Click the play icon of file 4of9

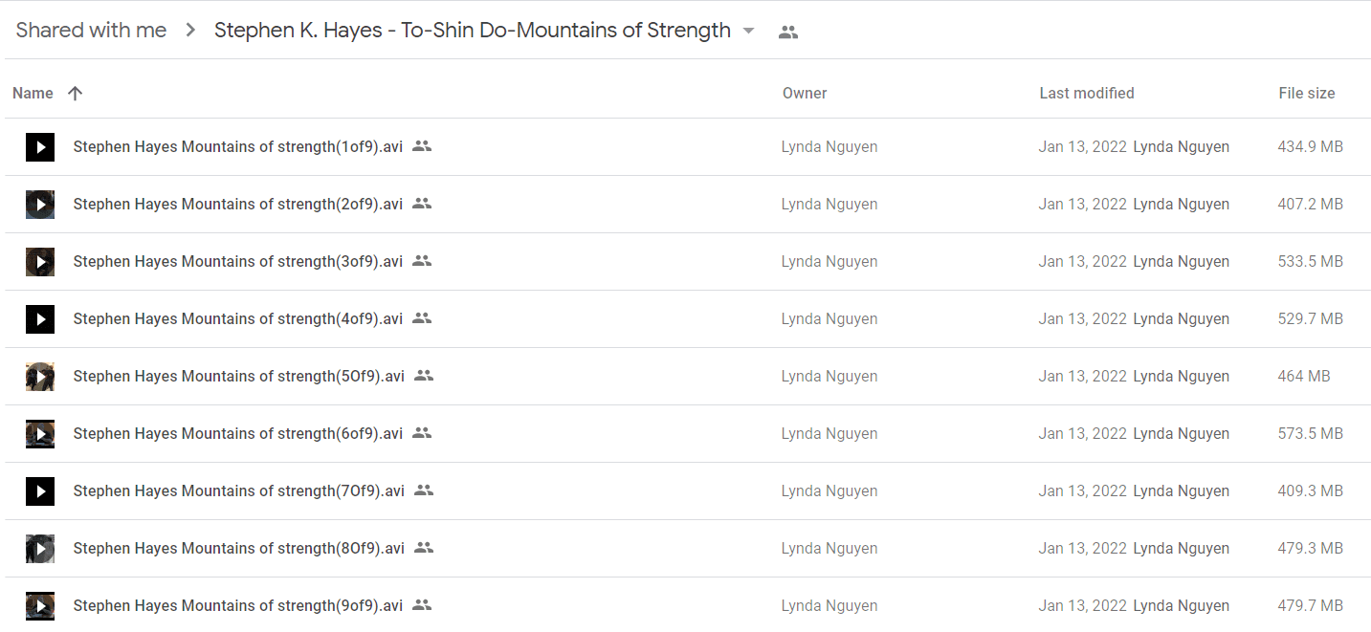pos(40,319)
